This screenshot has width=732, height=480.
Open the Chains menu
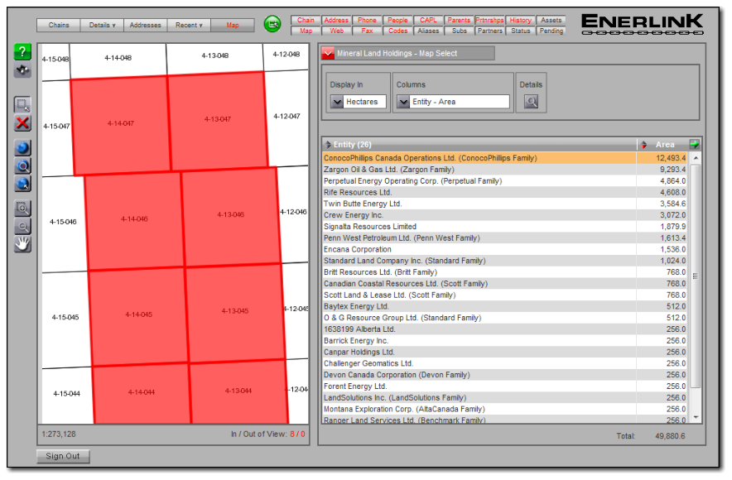(58, 25)
